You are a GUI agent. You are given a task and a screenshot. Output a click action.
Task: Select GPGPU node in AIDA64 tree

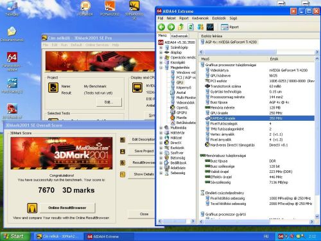coord(182,112)
